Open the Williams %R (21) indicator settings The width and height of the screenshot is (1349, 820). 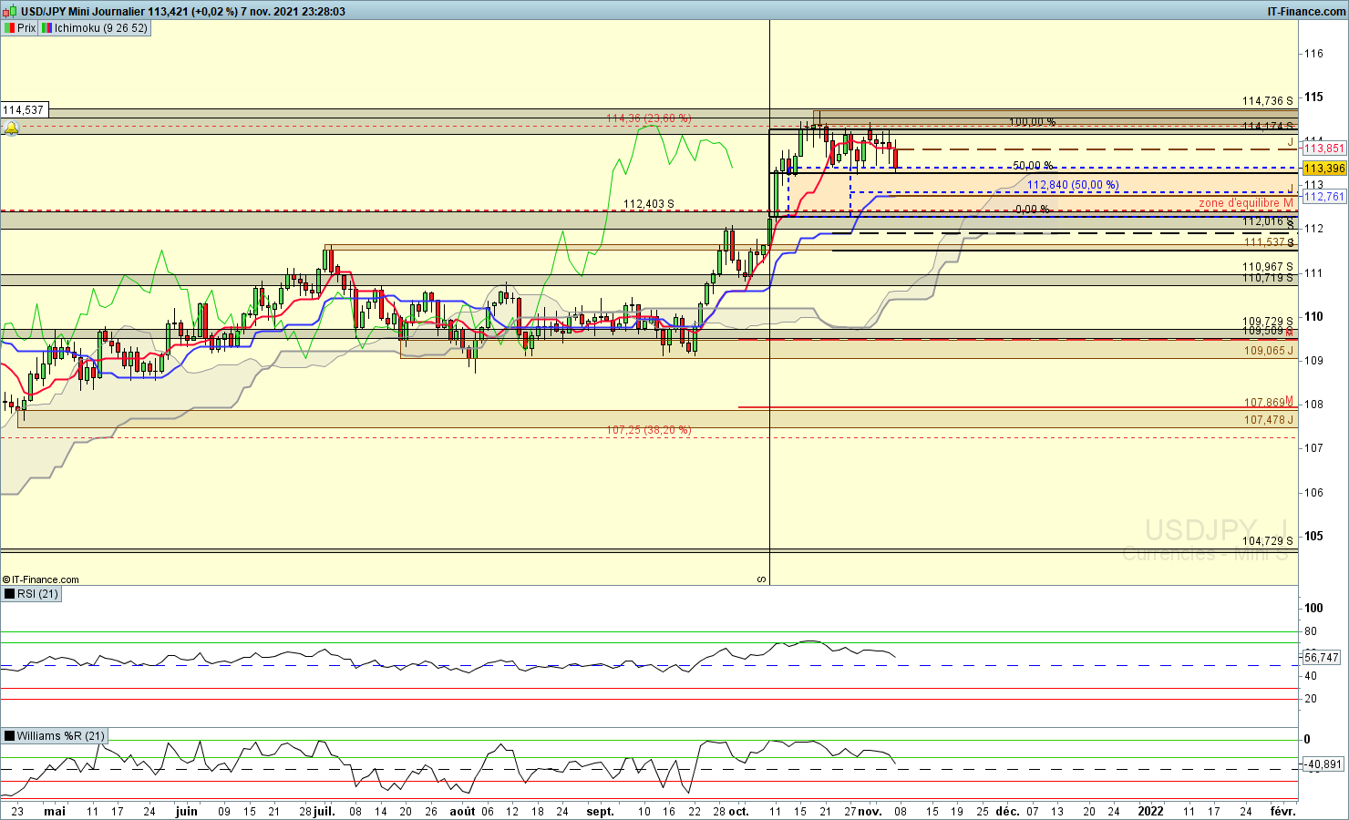tap(55, 736)
